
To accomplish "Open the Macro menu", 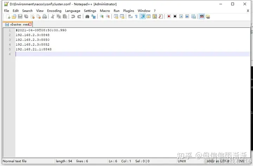I will click(x=105, y=11).
